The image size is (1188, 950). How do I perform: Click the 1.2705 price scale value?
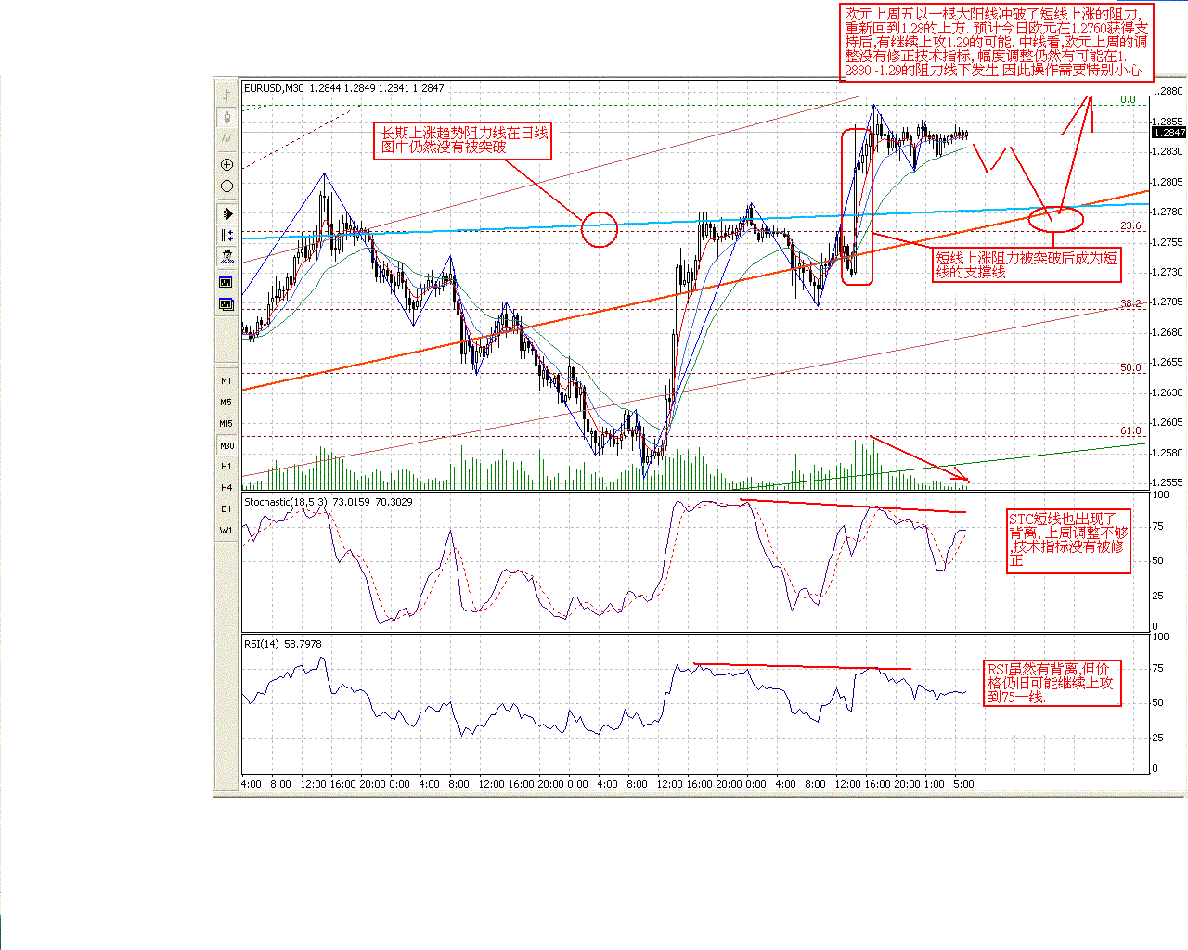point(1169,302)
